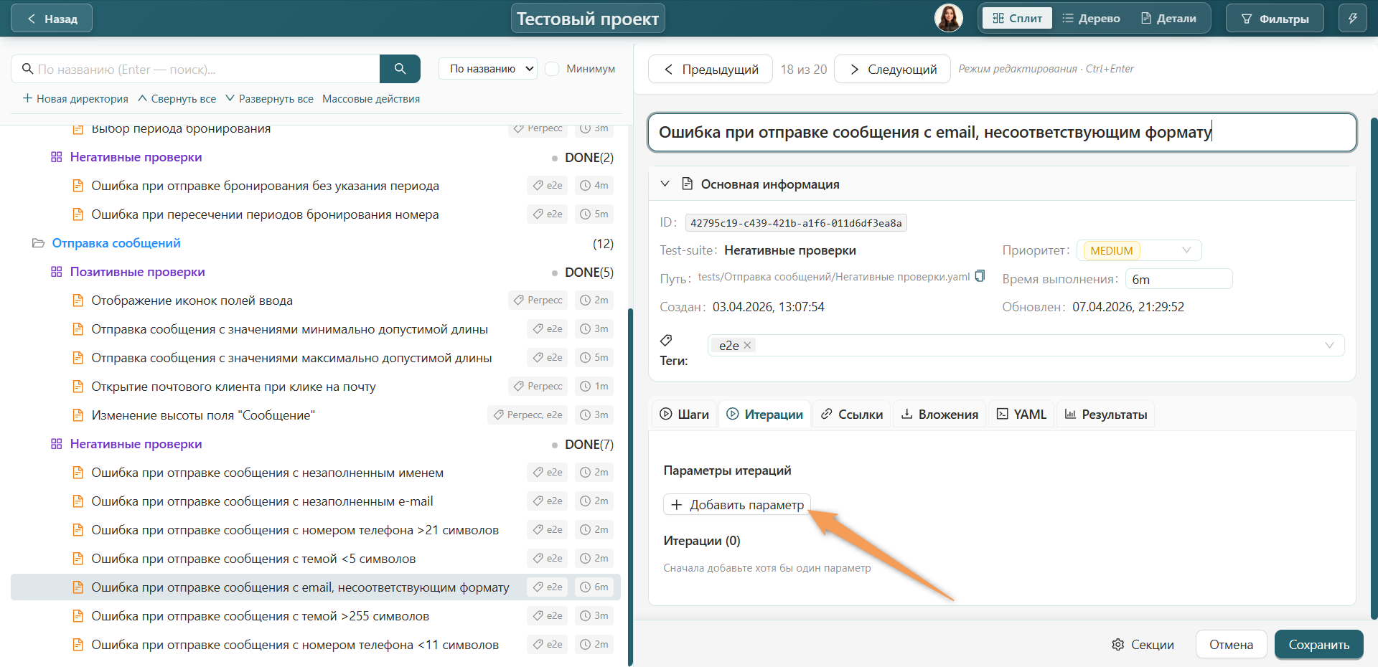Expand all directories with Развернуть все
Image resolution: width=1378 pixels, height=667 pixels.
269,99
